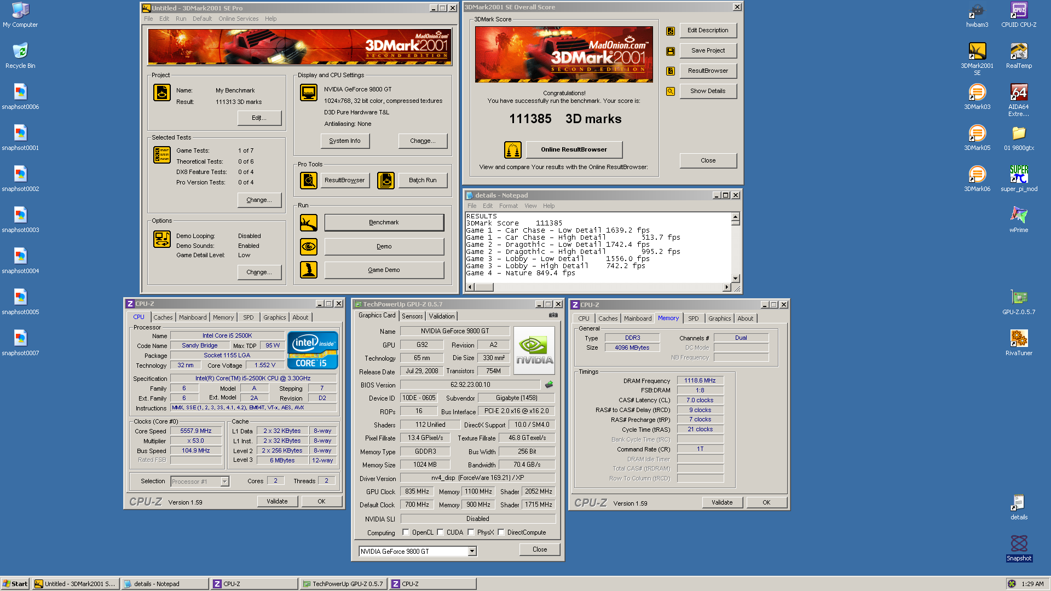Enable the OpenCL checkbox in GPU-Z
Image resolution: width=1051 pixels, height=591 pixels.
click(x=406, y=532)
